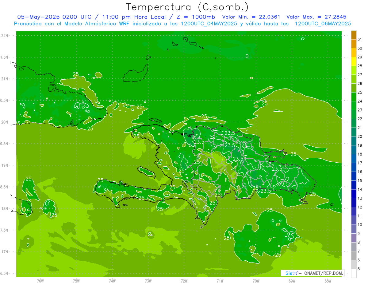Click the 'SisTT - ONAMET/REP.DOM.' credit label

[x=313, y=273]
